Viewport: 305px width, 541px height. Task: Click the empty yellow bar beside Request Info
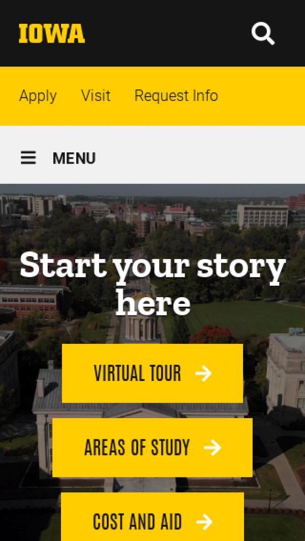click(x=261, y=96)
